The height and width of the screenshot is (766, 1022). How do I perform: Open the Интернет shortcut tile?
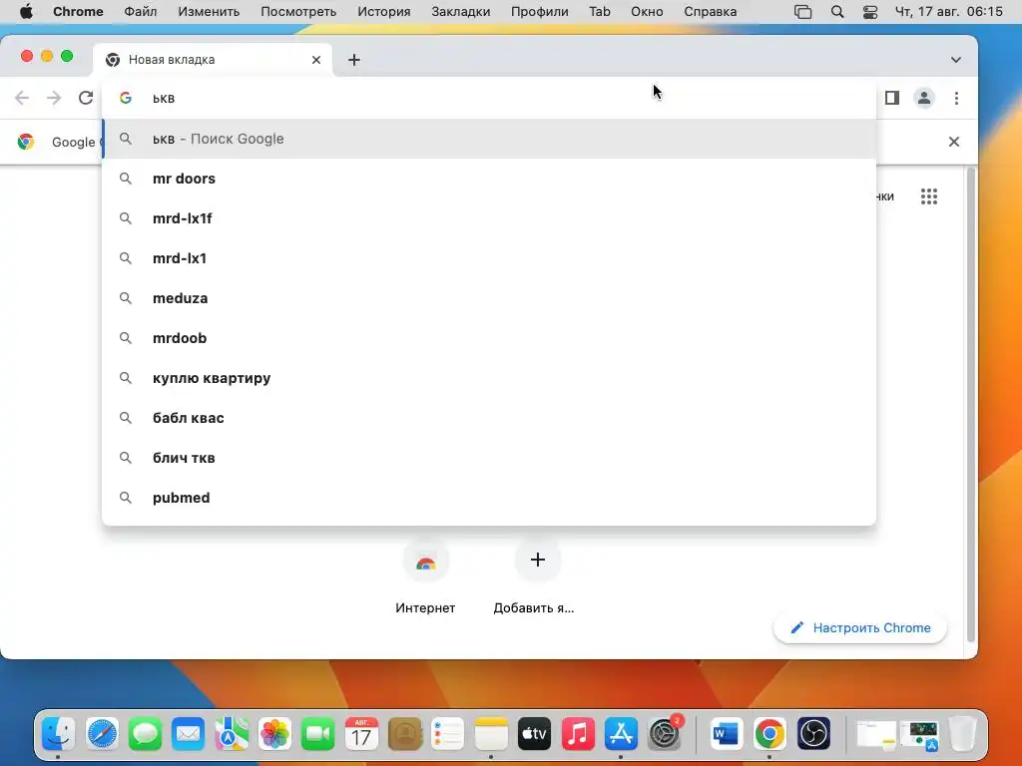[x=425, y=576]
